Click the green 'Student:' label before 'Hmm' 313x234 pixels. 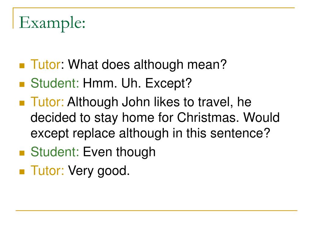click(55, 83)
